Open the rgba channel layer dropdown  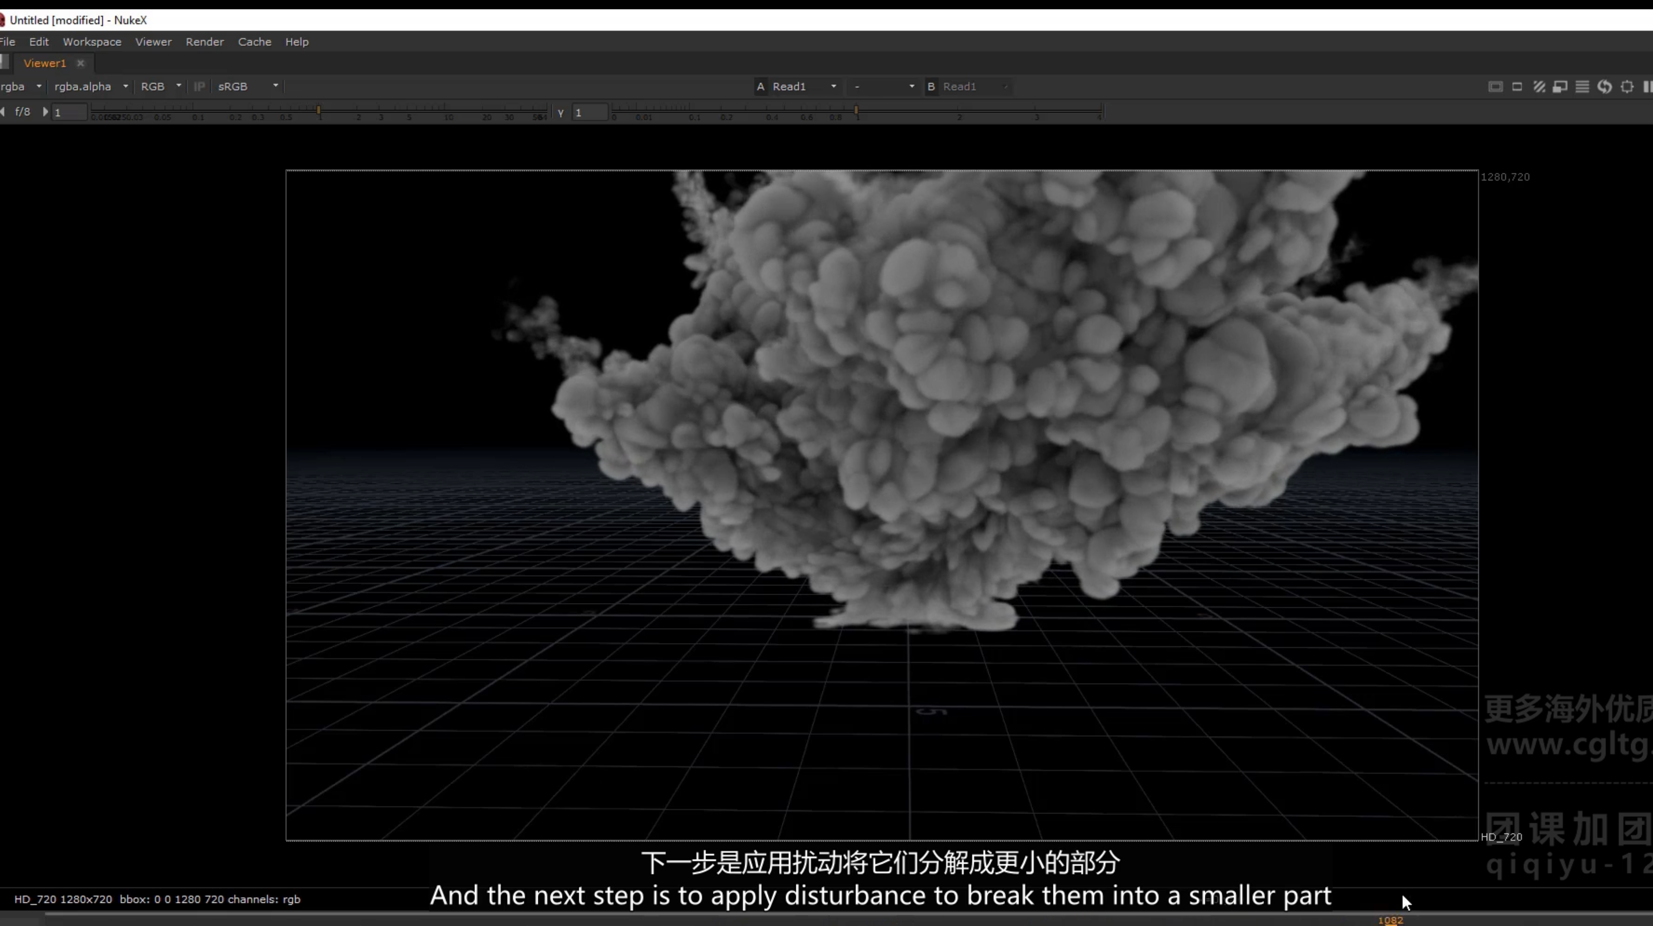click(x=22, y=86)
